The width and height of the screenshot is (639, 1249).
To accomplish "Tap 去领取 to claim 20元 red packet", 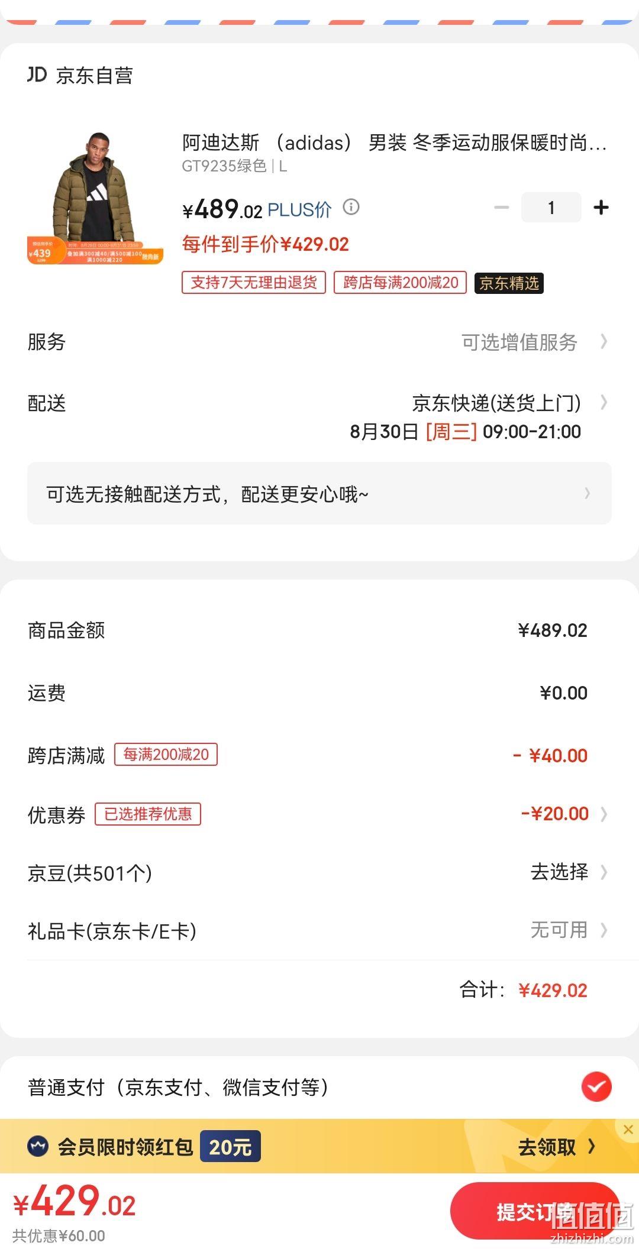I will (x=557, y=1147).
